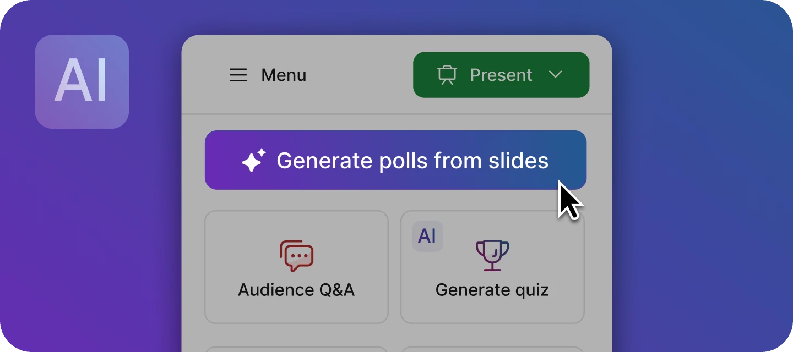Image resolution: width=793 pixels, height=352 pixels.
Task: Click empty header space beside Menu
Action: pos(358,75)
